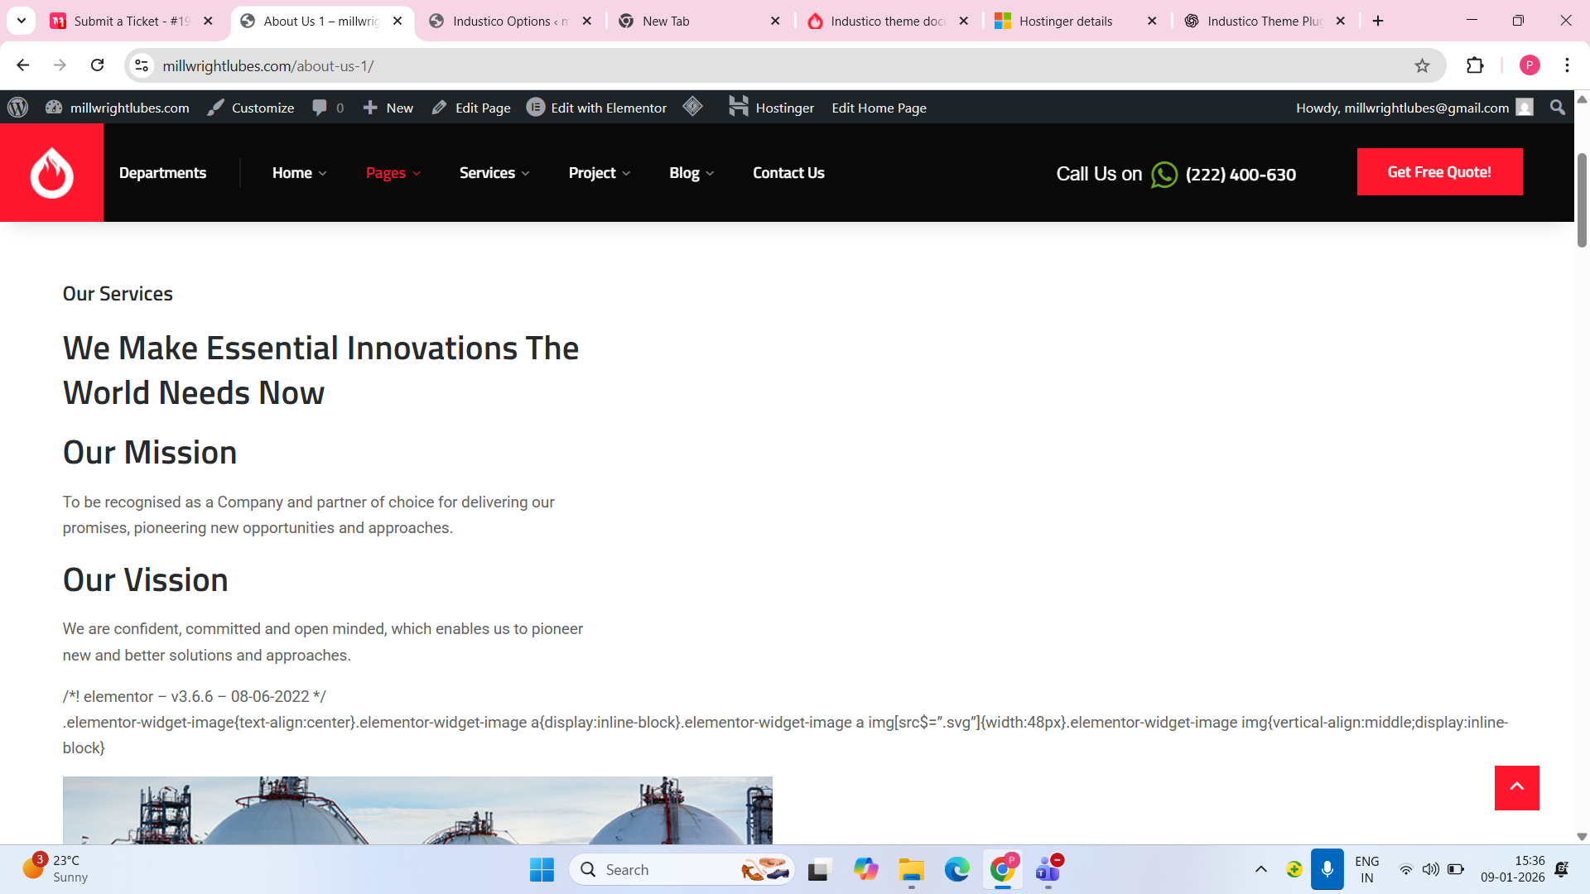Reload the current page
The image size is (1590, 894).
click(98, 65)
